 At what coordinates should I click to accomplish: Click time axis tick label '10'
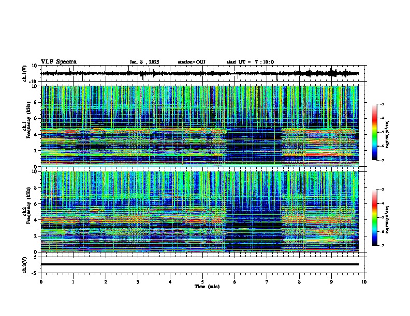click(364, 282)
